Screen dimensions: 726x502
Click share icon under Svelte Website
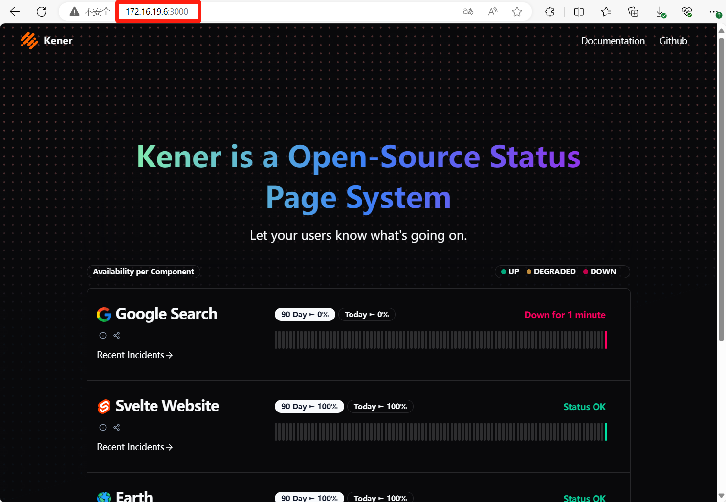click(117, 428)
